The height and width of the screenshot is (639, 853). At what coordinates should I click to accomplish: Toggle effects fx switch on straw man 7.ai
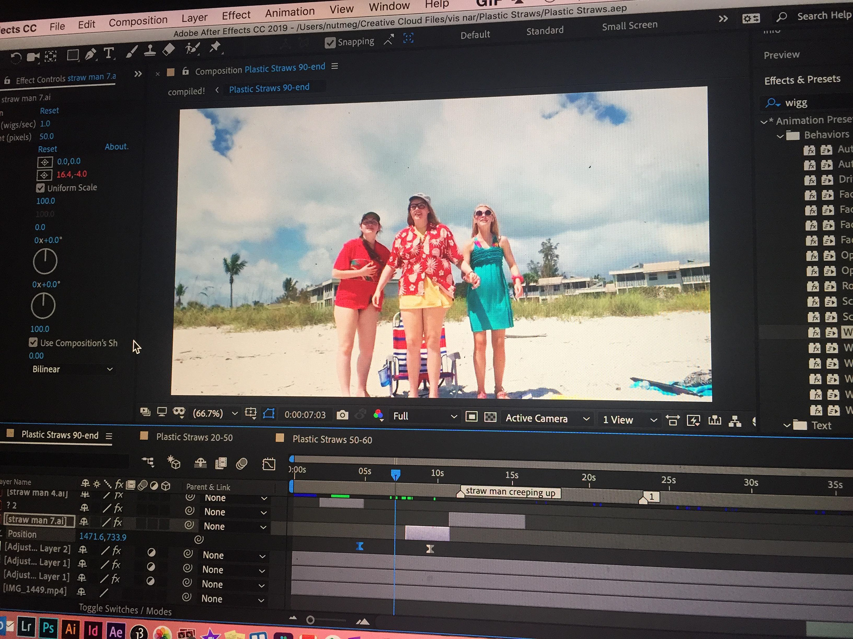pos(118,523)
